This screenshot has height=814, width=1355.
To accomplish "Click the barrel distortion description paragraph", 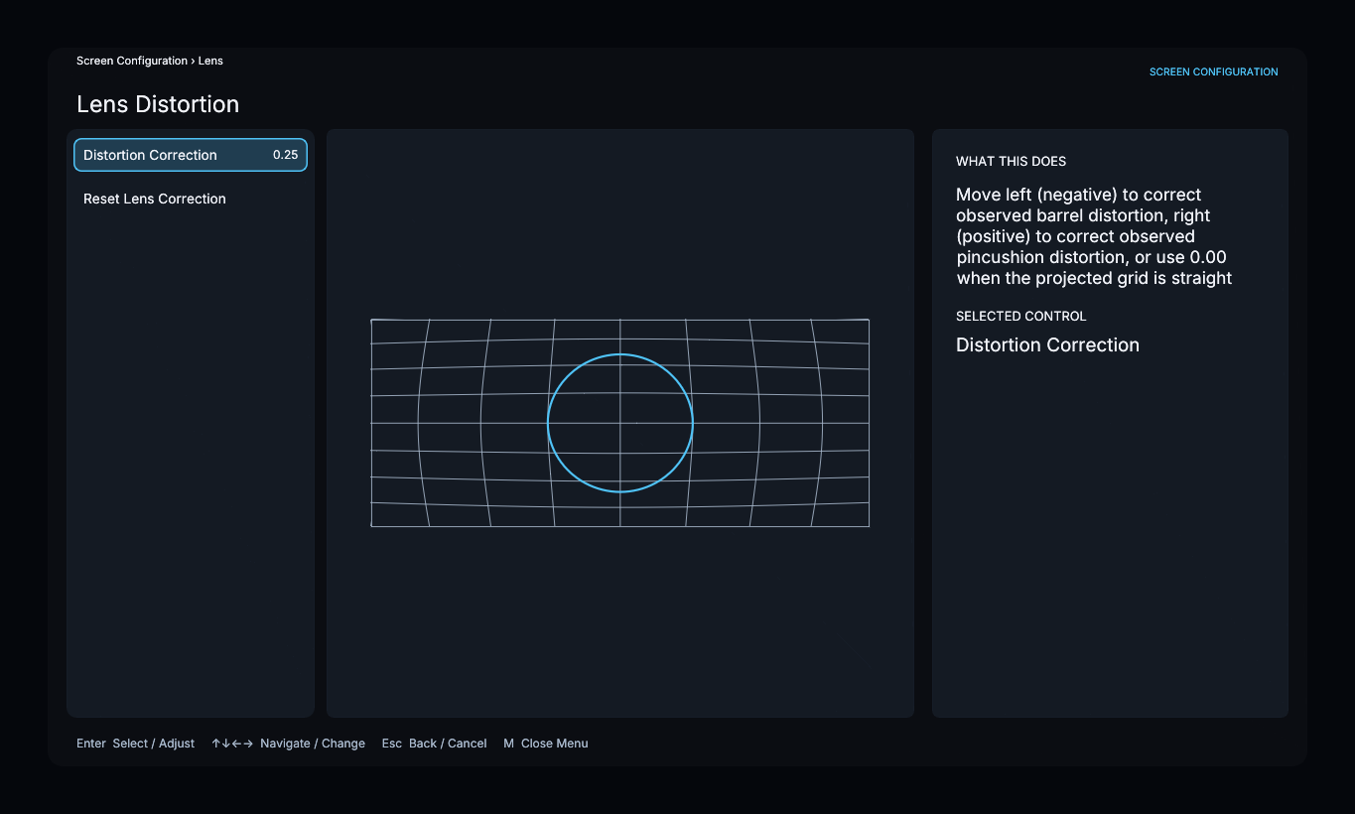I will click(1094, 236).
